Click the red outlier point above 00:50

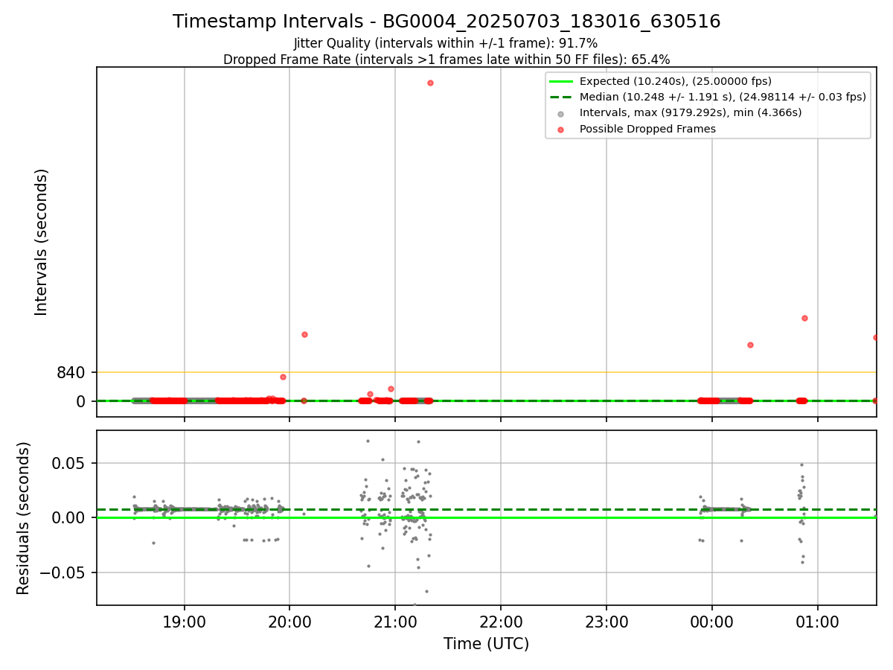point(804,318)
